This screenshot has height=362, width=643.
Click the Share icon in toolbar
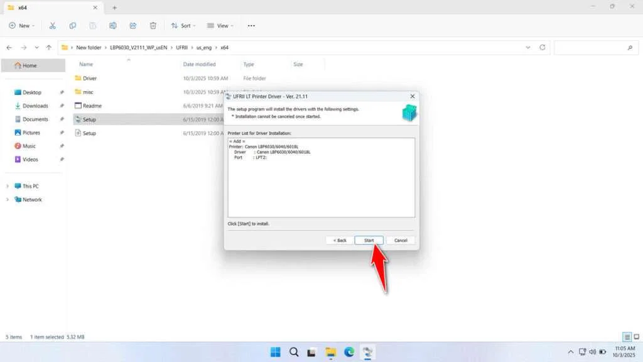(133, 26)
